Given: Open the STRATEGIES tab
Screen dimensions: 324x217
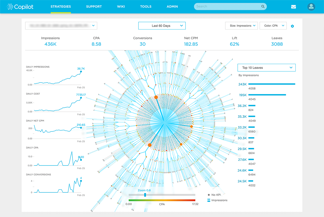Looking at the screenshot, I should [x=61, y=7].
